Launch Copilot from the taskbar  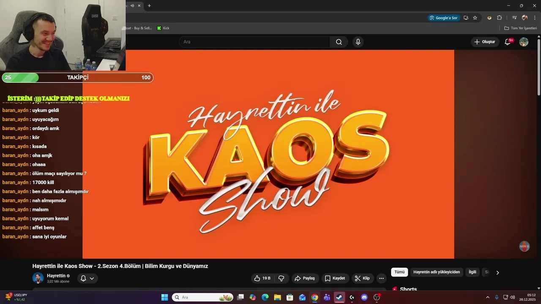pyautogui.click(x=253, y=297)
